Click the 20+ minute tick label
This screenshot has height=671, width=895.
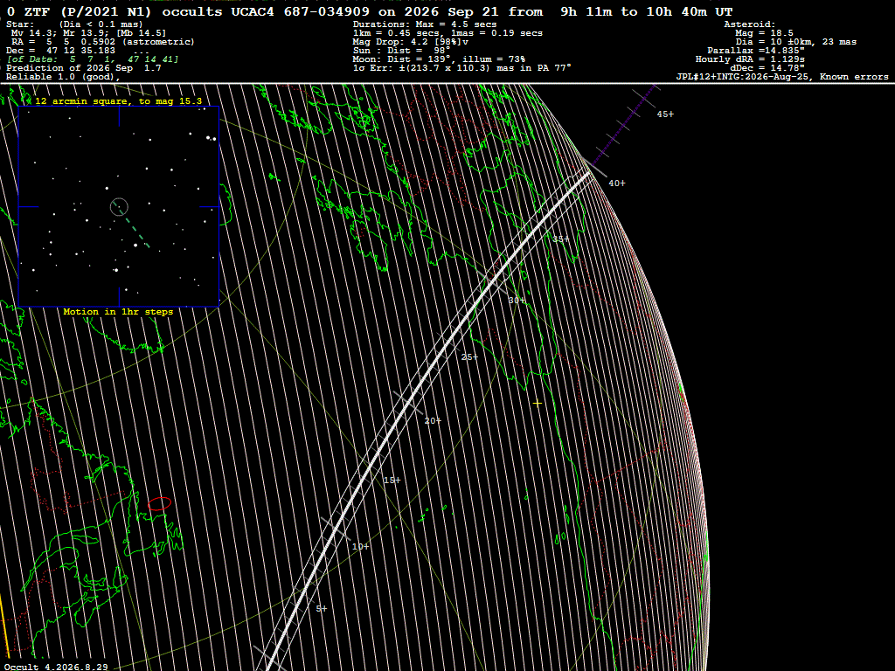pos(433,421)
